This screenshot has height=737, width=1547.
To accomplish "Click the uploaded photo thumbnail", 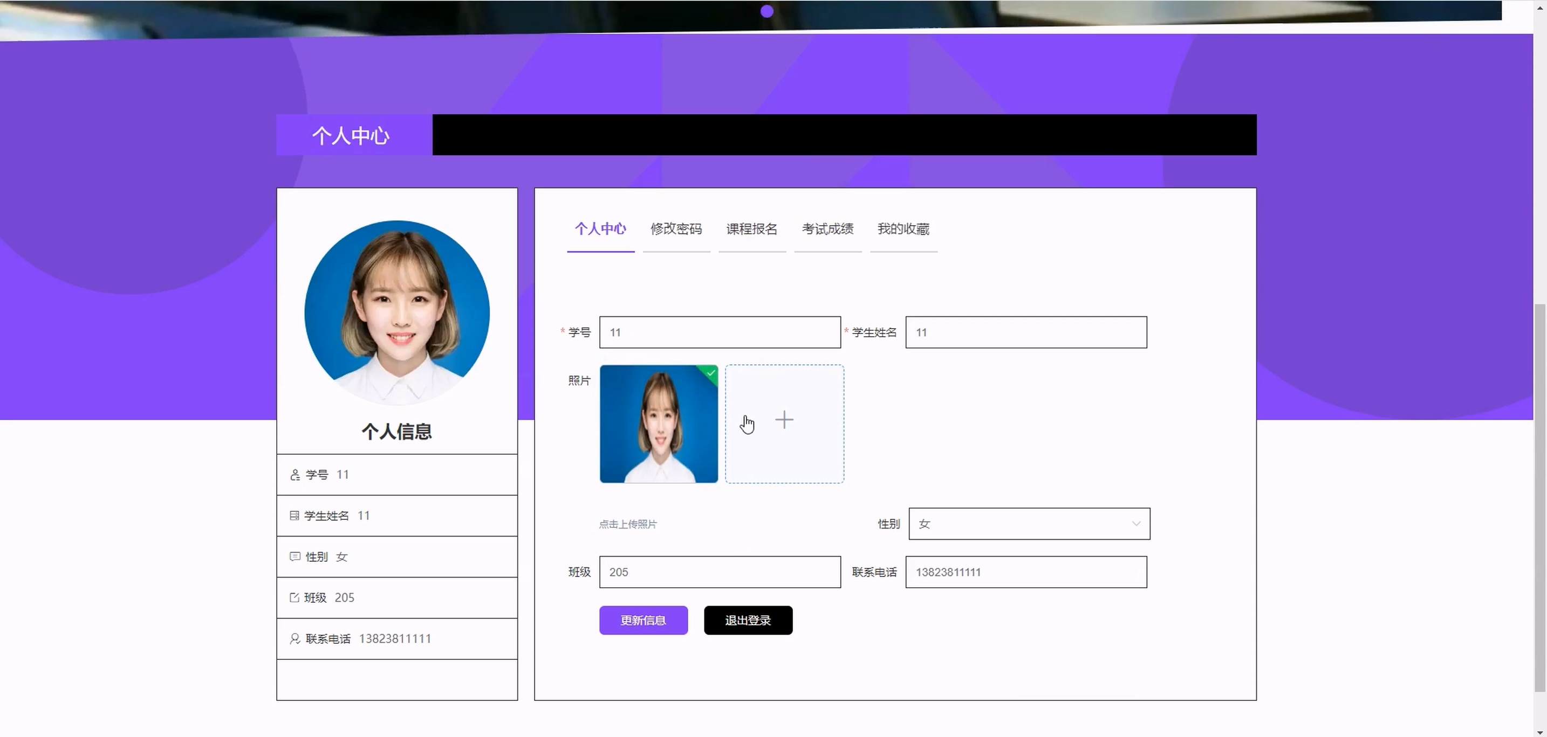I will pyautogui.click(x=659, y=424).
